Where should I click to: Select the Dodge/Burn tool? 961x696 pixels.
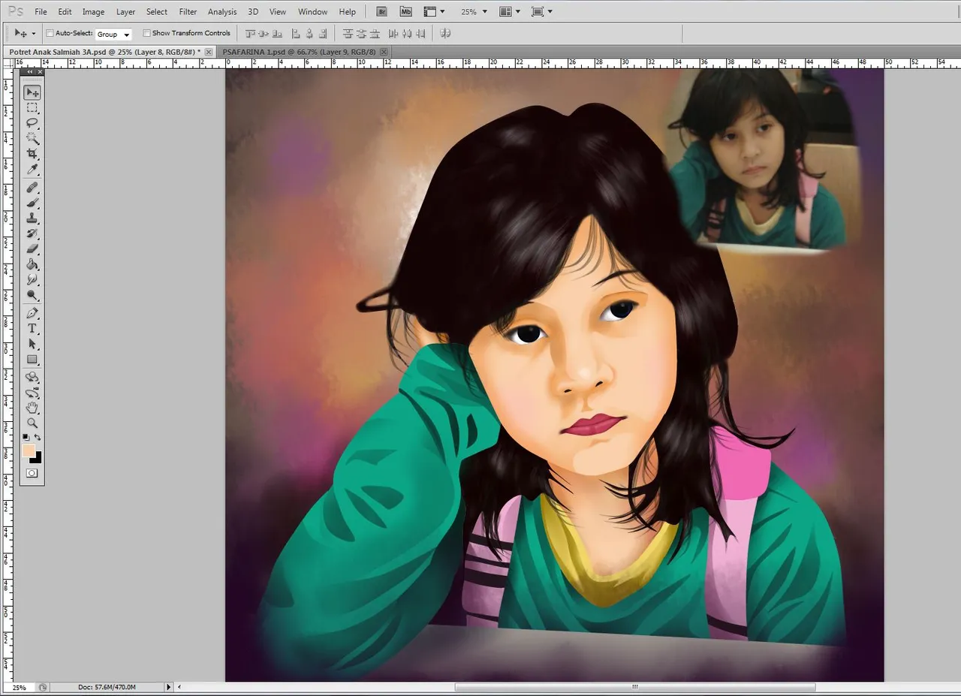pos(32,295)
